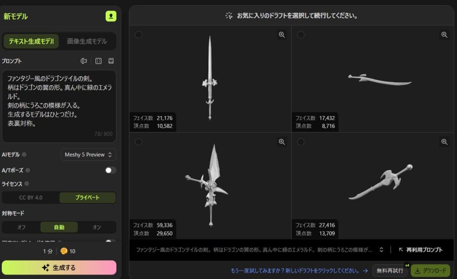Image resolution: width=457 pixels, height=279 pixels.
Task: Open the prompt translate icon
Action: tap(83, 61)
